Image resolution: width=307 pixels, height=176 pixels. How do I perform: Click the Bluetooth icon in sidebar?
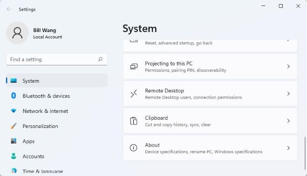13,96
